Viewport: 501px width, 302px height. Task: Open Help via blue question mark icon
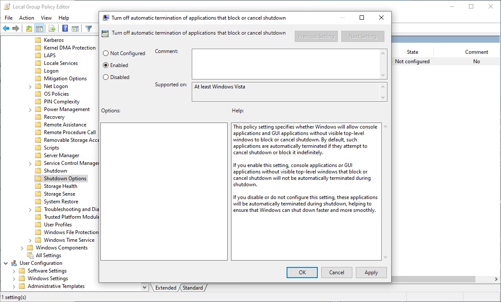[65, 29]
